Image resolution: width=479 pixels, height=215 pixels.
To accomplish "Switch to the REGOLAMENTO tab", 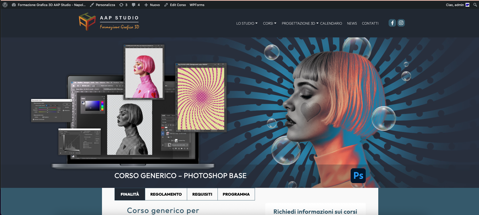I will (166, 194).
